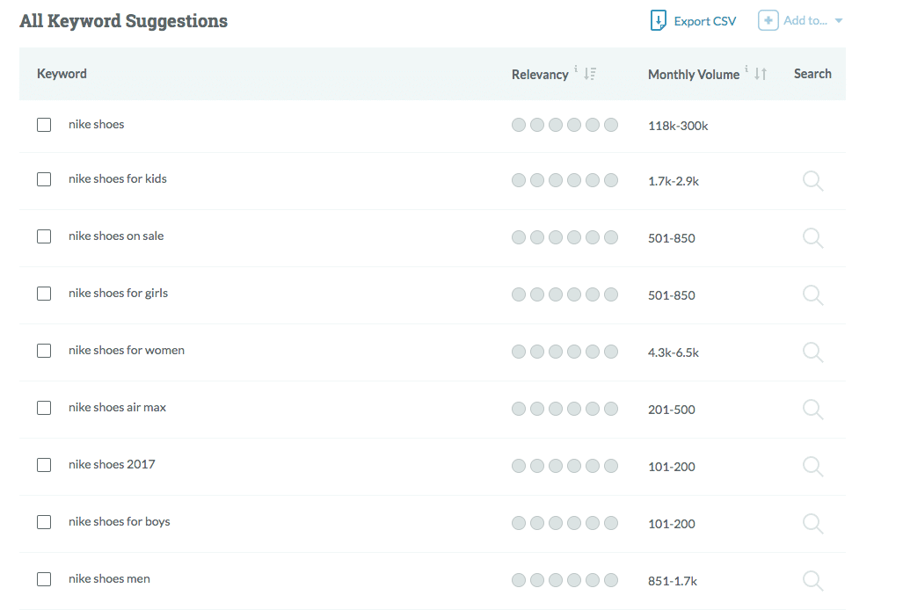The image size is (903, 610).
Task: Click the 201-500 volume value
Action: click(x=672, y=410)
